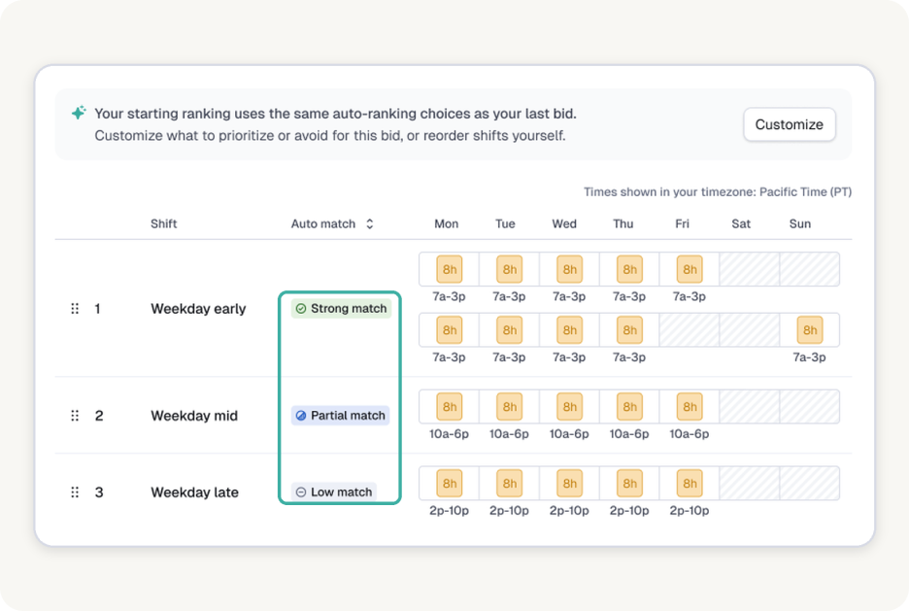Grab the drag handle for Weekday mid
Image resolution: width=909 pixels, height=611 pixels.
[75, 416]
